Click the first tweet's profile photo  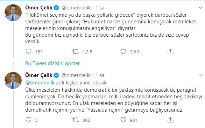tap(13, 13)
